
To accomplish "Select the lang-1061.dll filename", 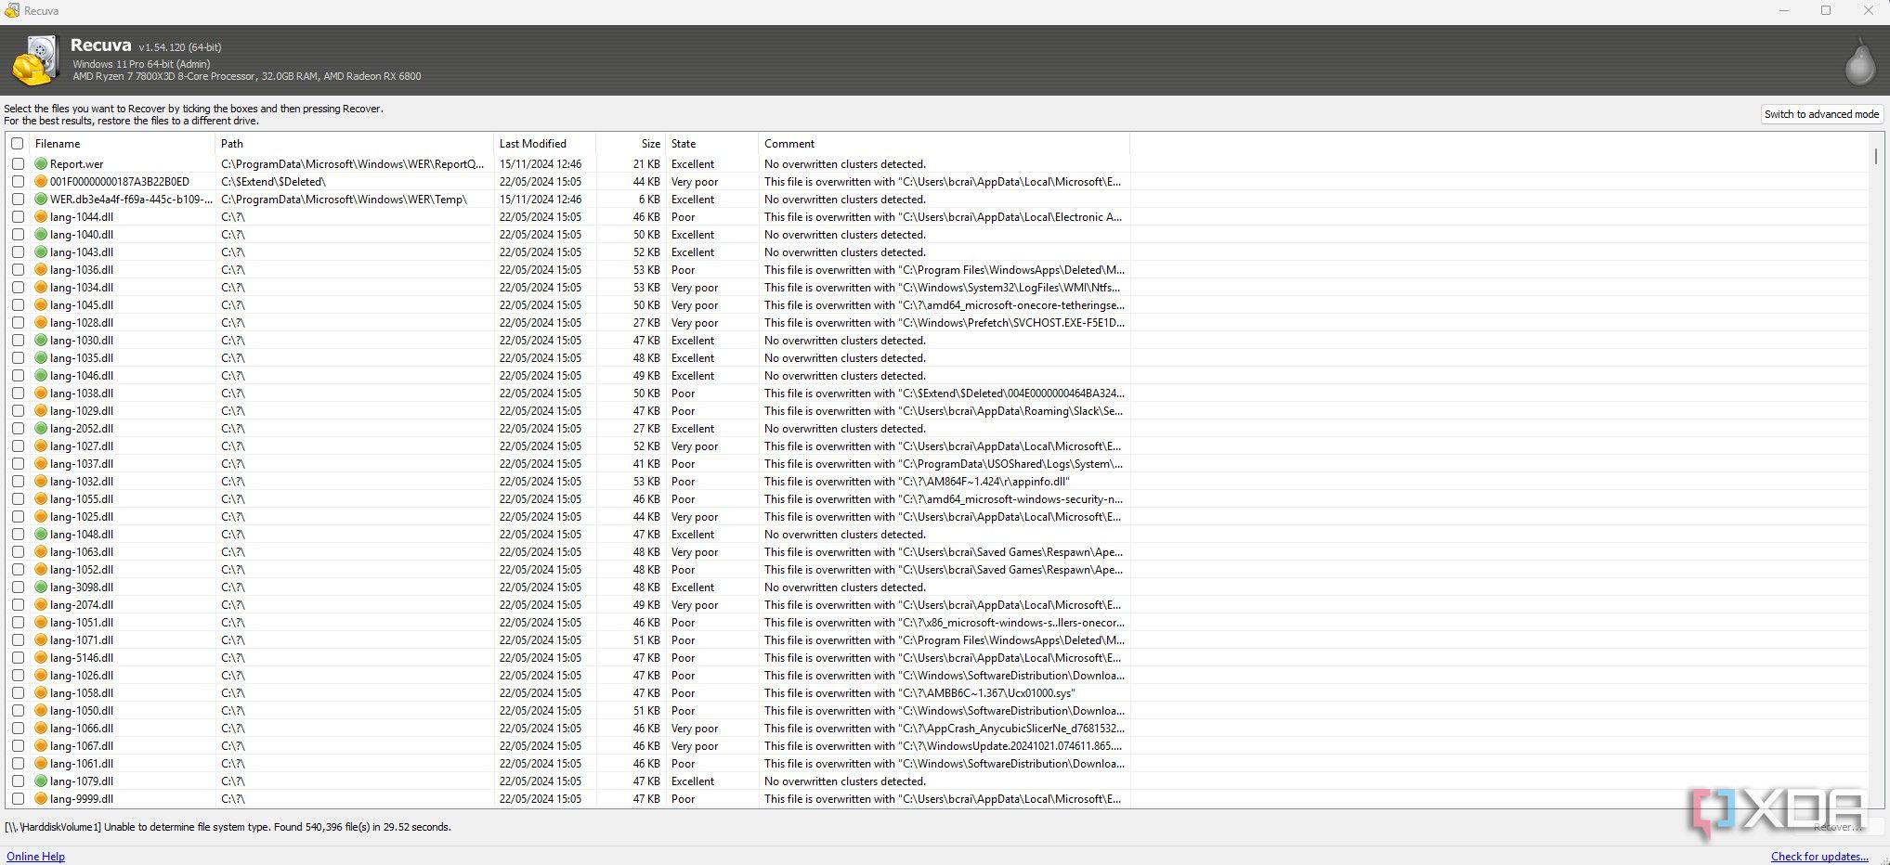I will [x=82, y=764].
